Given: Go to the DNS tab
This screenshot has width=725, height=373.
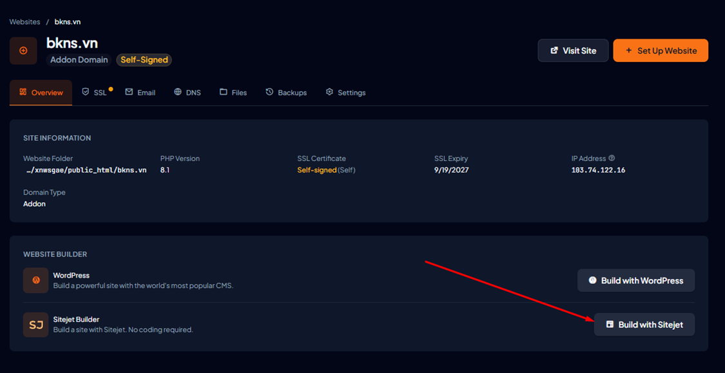Looking at the screenshot, I should click(x=188, y=92).
